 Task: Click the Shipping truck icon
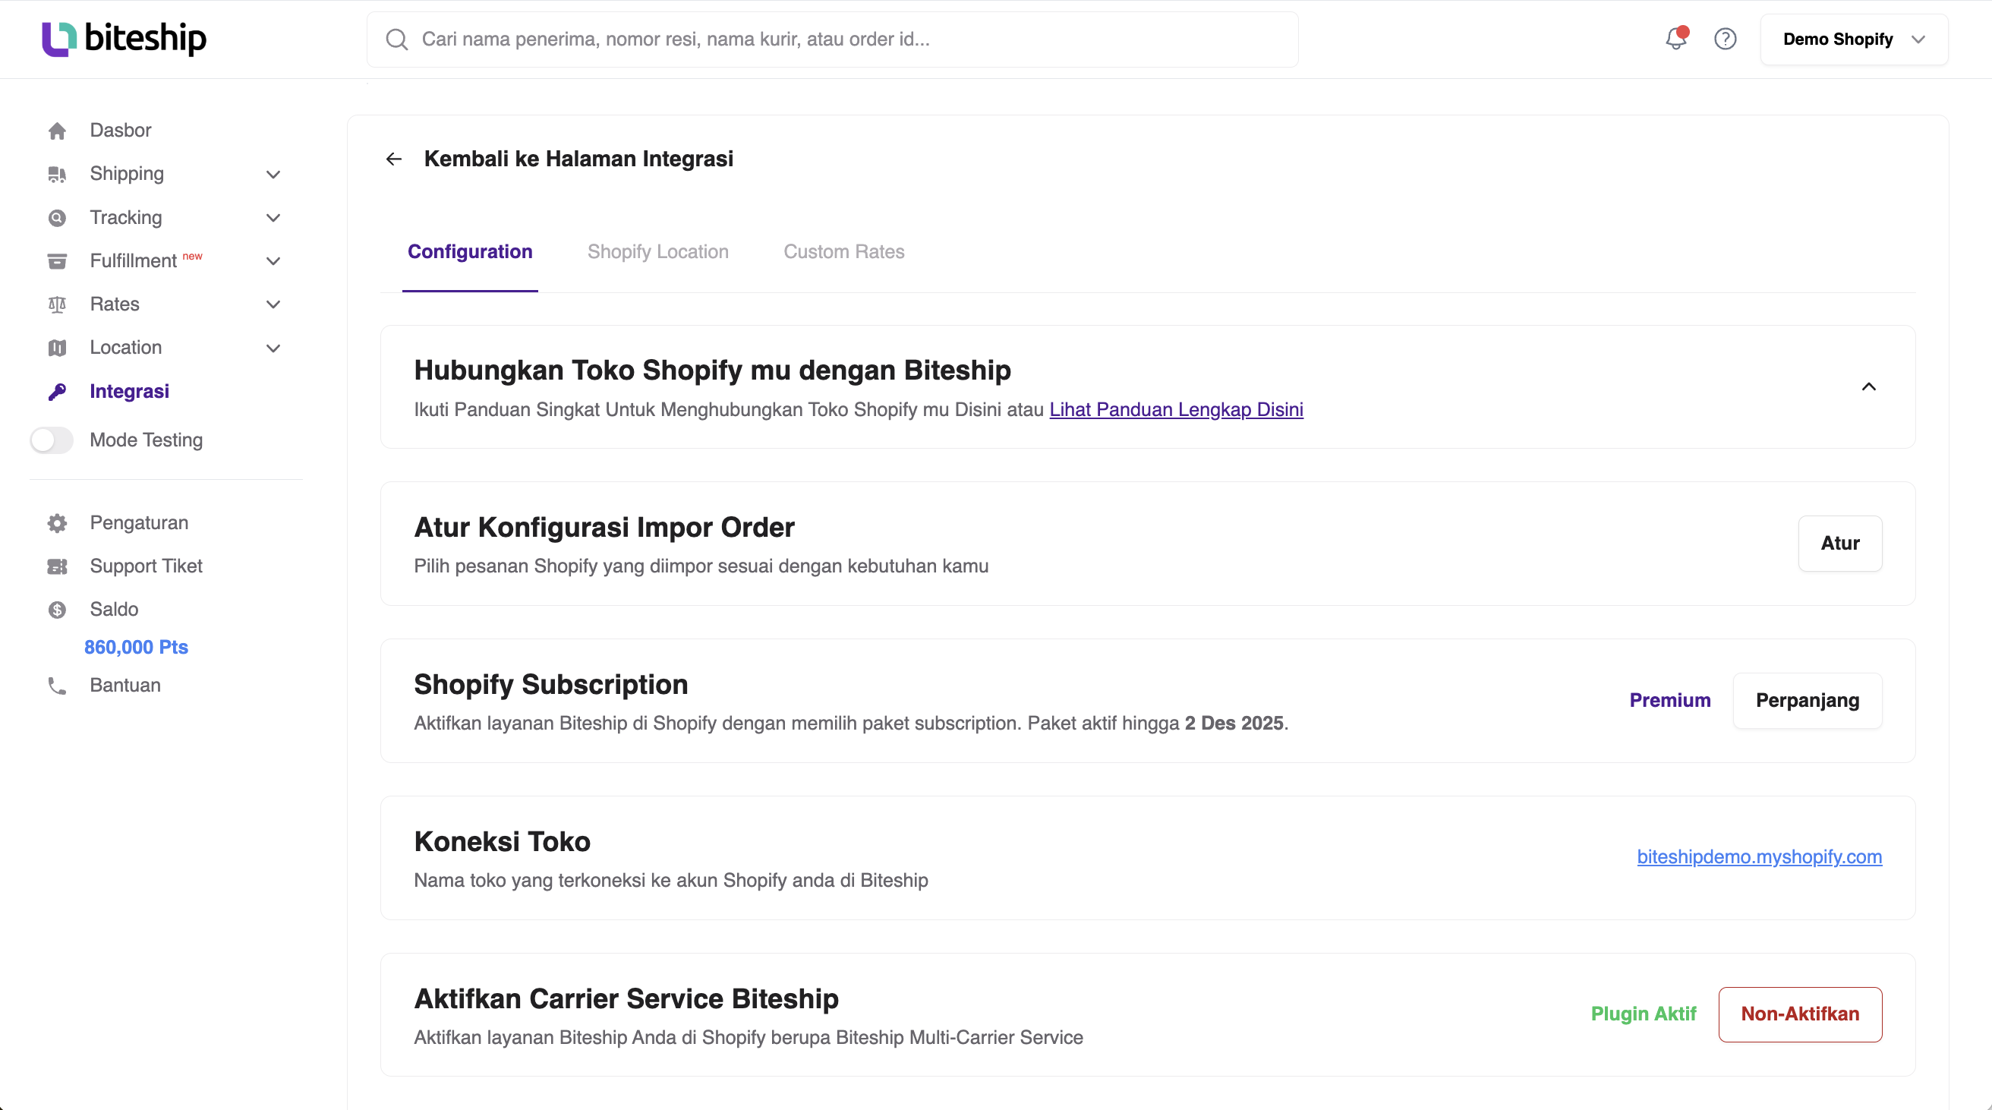[x=56, y=174]
